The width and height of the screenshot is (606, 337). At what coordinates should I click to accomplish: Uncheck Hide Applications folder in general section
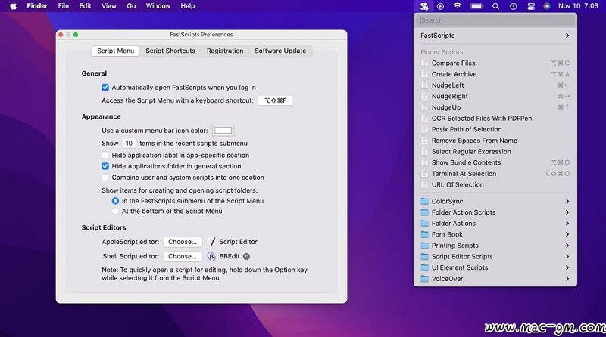[x=105, y=166]
